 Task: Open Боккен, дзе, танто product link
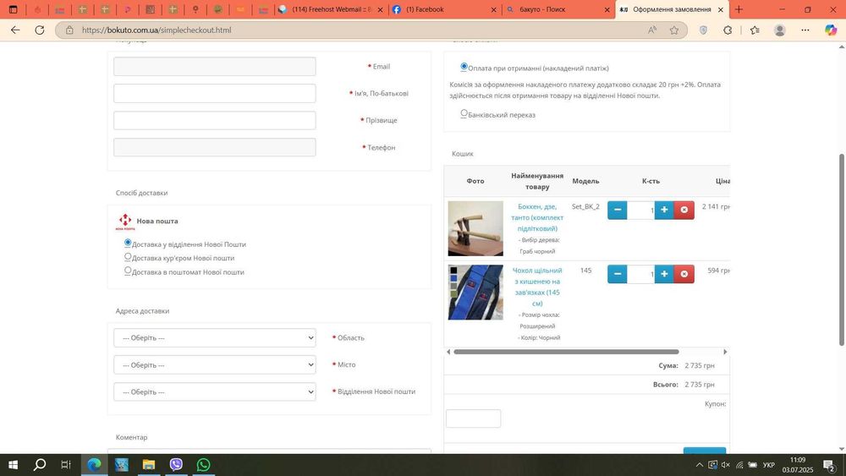[537, 218]
